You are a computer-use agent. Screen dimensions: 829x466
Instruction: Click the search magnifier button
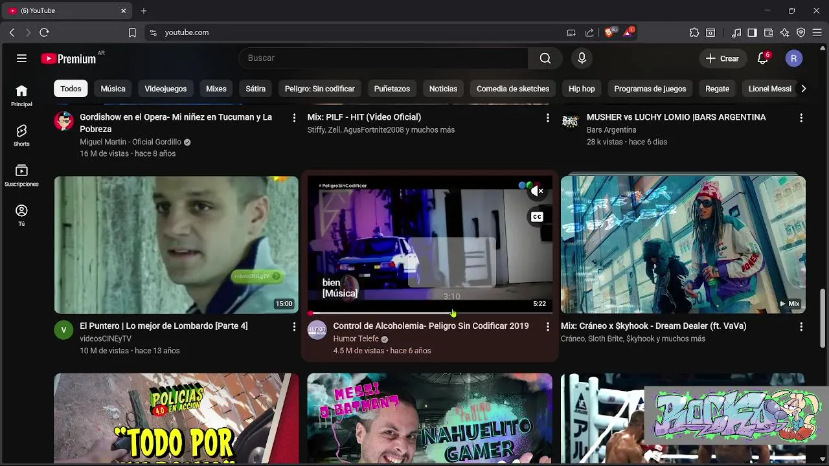545,58
